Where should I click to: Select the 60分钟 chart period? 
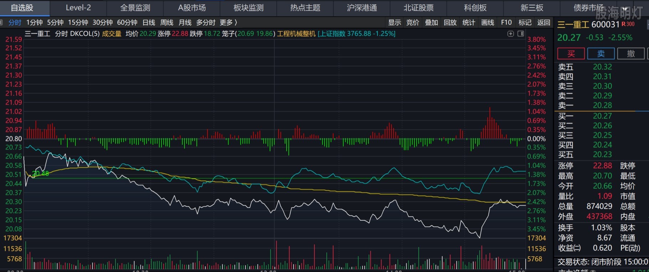point(127,22)
